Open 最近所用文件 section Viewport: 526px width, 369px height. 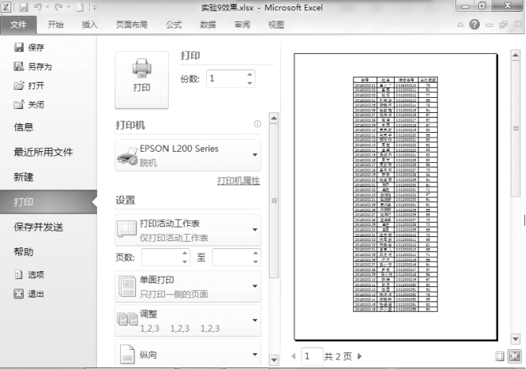(x=43, y=152)
